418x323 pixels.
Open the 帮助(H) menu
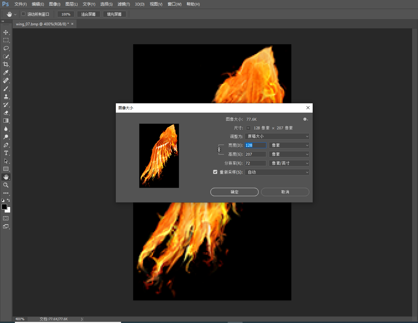click(x=193, y=4)
